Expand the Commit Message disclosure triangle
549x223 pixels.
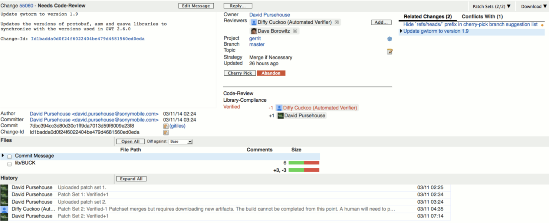3,156
